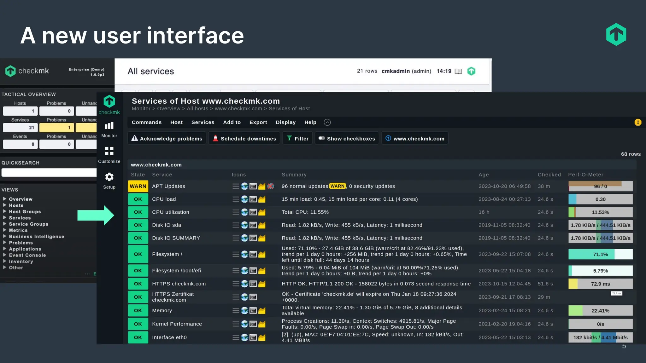Open the Host menu
The width and height of the screenshot is (646, 363).
(177, 122)
